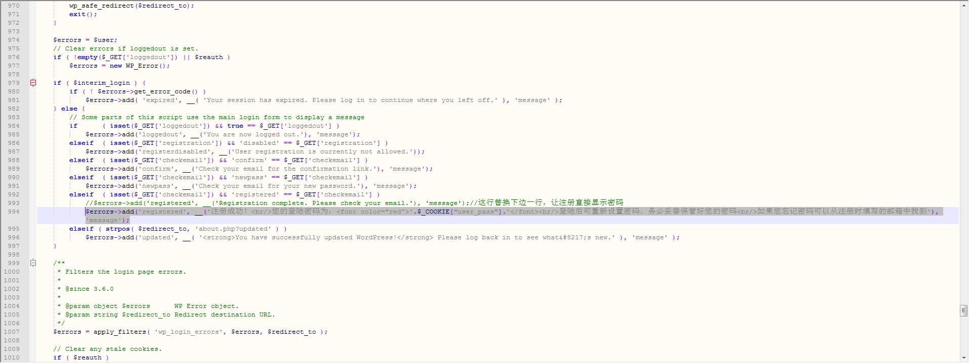969x363 pixels.
Task: Click the scrollbar up arrow
Action: [x=963, y=5]
